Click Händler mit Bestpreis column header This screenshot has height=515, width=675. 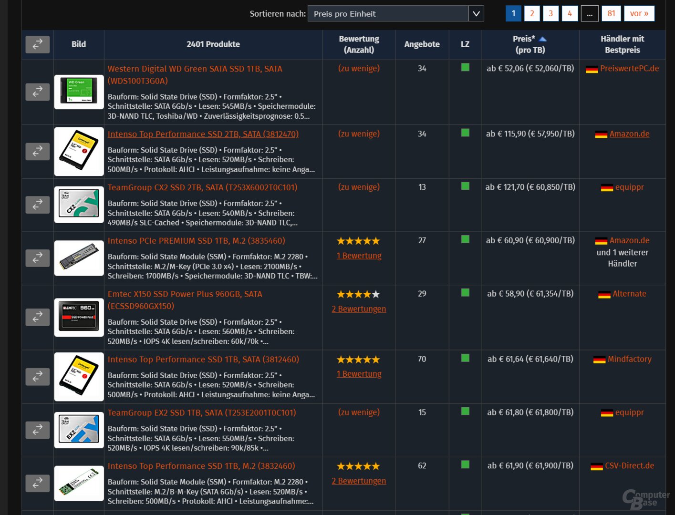point(622,44)
